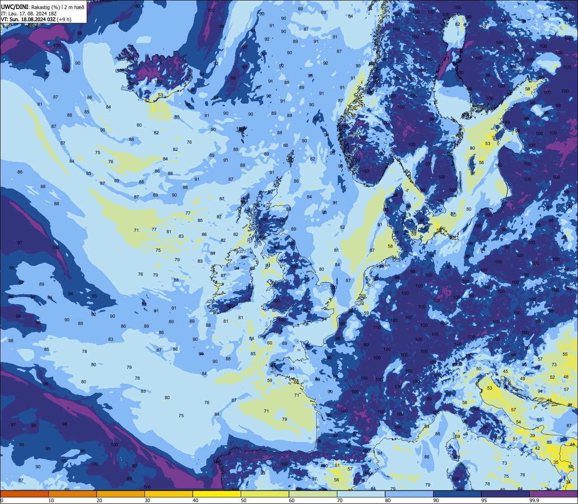
Task: Select the initial time line "IT: Lau. 17. 08. 2024 18Z"
Action: coord(29,13)
